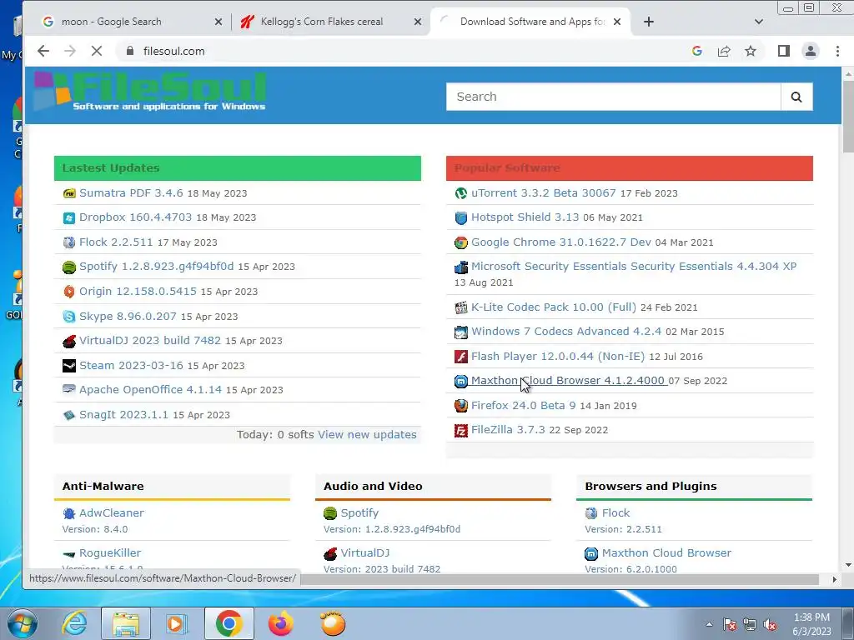Select the Download Software and Apps tab
Screen dimensions: 854x640
point(530,22)
